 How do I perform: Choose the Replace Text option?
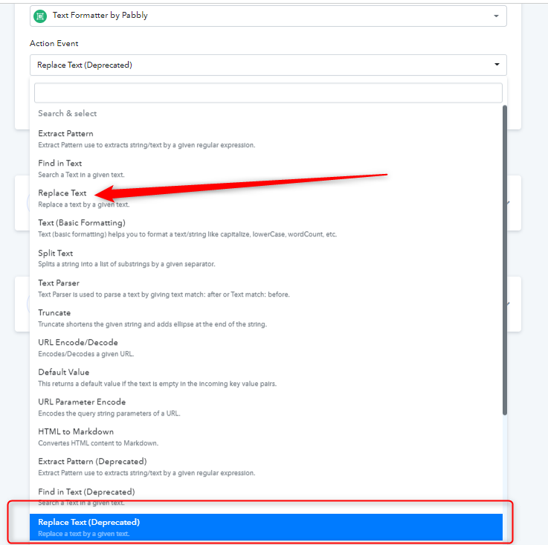click(266, 199)
